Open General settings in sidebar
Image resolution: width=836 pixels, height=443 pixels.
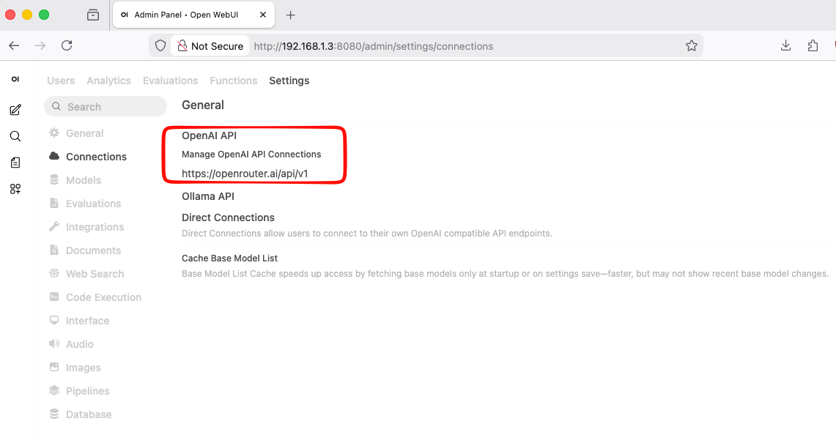pyautogui.click(x=84, y=133)
